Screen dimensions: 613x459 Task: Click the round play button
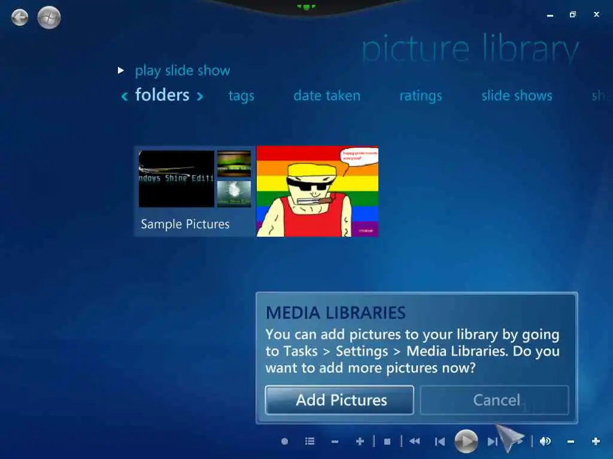(466, 442)
